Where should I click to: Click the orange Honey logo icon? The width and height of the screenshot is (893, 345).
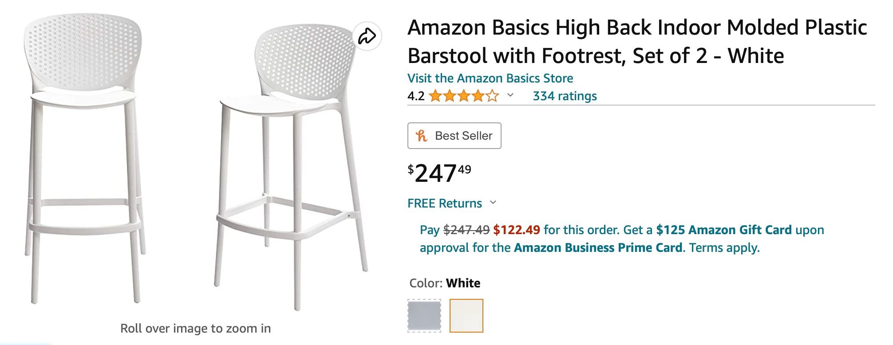[421, 136]
